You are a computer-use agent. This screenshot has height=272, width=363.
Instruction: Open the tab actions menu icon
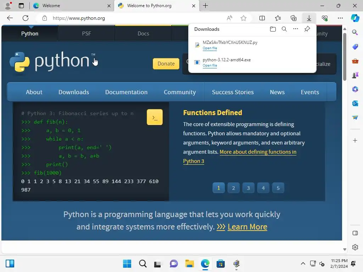point(21,6)
